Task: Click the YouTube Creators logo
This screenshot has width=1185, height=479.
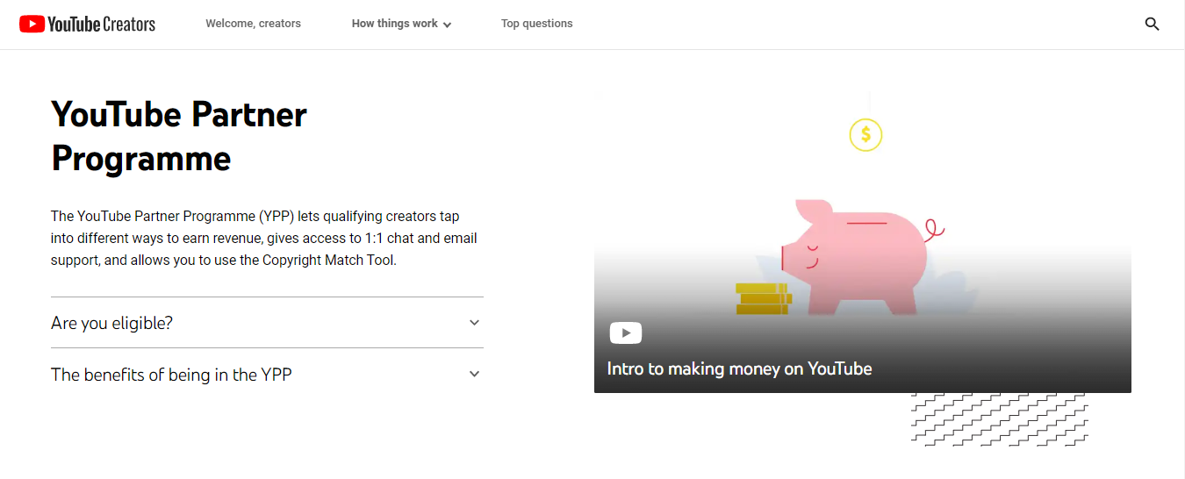Action: pyautogui.click(x=87, y=24)
